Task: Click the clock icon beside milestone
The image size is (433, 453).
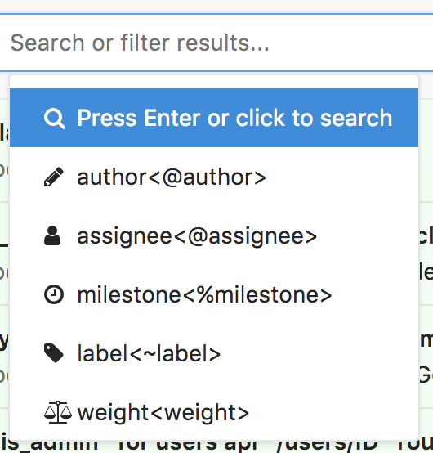Action: tap(54, 294)
